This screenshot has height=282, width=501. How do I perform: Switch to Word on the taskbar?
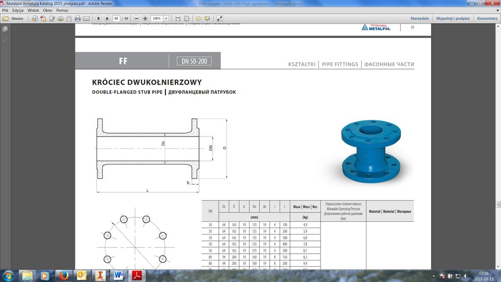click(x=118, y=276)
